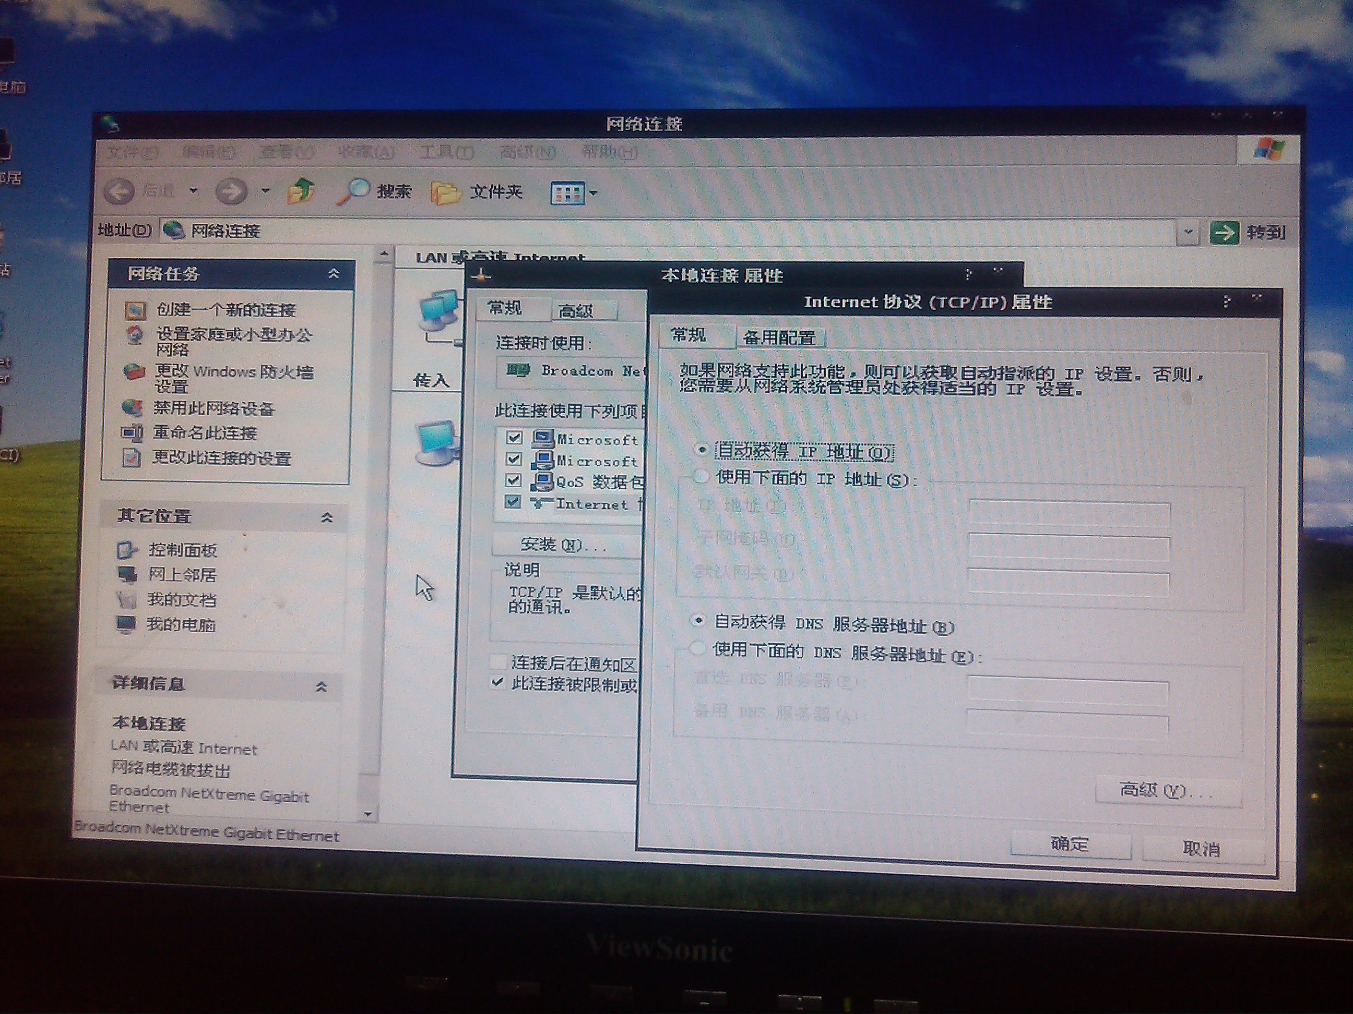Open the Views button dropdown arrow
The width and height of the screenshot is (1353, 1014).
click(592, 194)
